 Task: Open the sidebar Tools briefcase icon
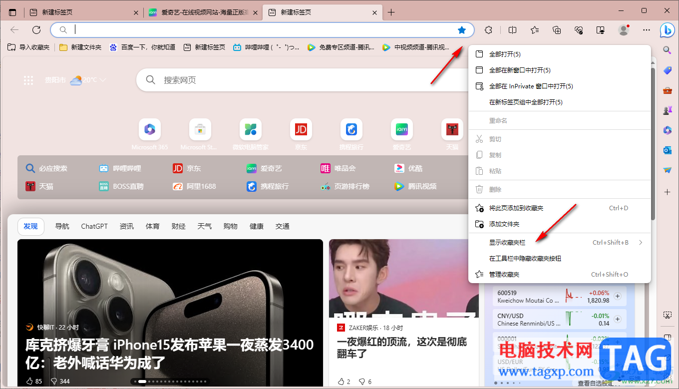668,90
